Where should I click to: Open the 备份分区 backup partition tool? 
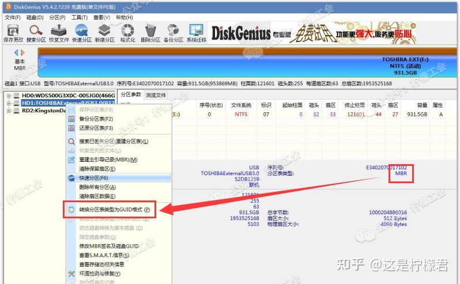(173, 33)
